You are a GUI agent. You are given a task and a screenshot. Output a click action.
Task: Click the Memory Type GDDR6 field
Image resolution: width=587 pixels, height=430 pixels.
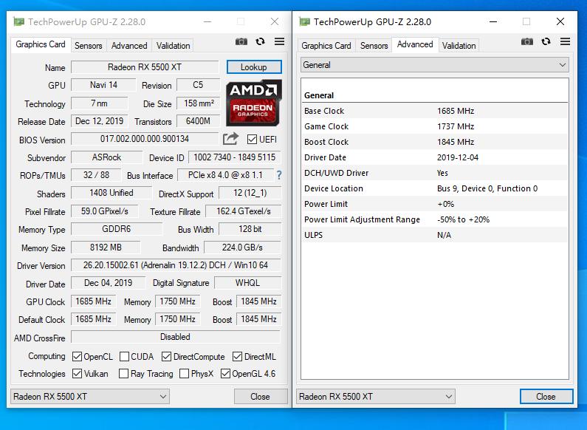(x=117, y=229)
